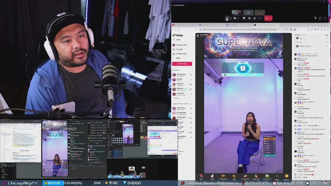Select the Discord-logo participant tile

(248, 12)
